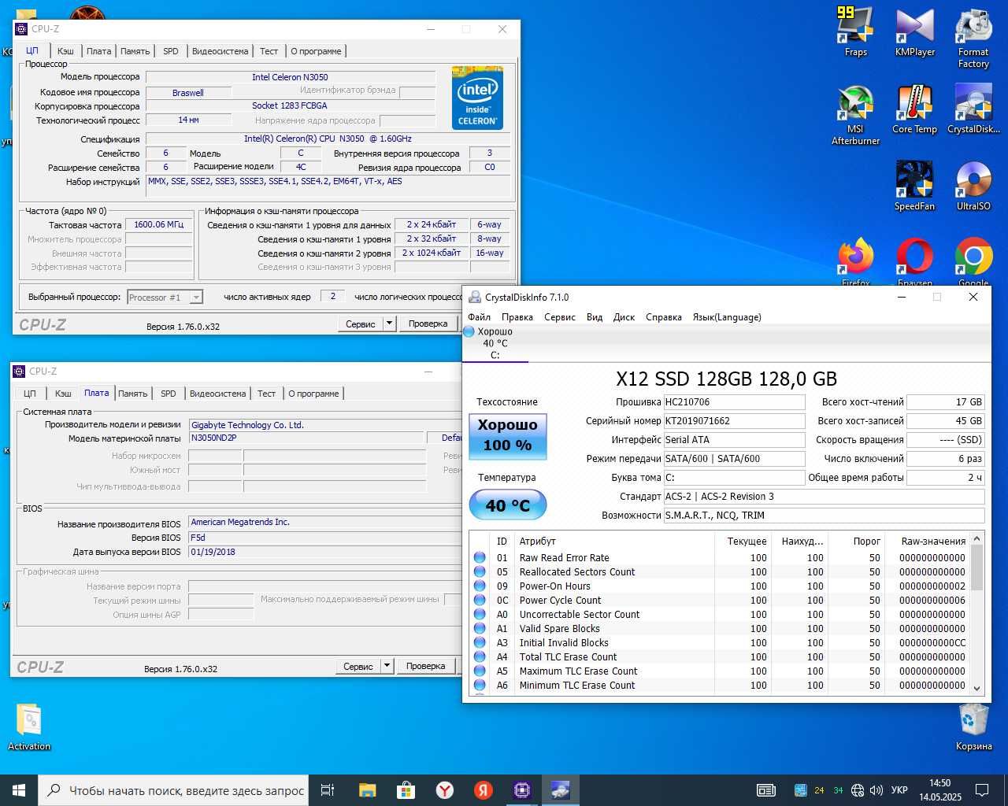Select the Format Factory desktop icon
The width and height of the screenshot is (1008, 806).
coord(973,38)
